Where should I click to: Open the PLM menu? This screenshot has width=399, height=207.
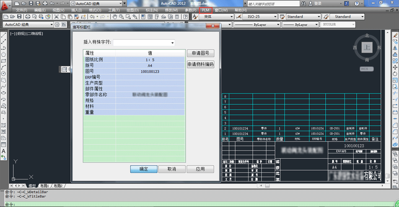[205, 10]
